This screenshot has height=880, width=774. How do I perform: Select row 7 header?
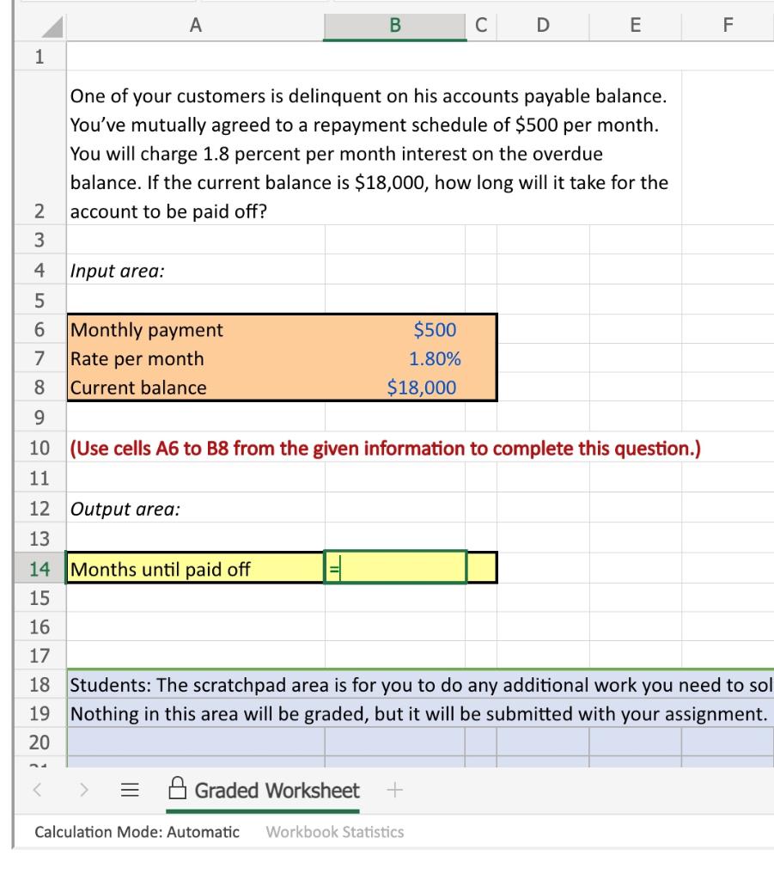(40, 358)
